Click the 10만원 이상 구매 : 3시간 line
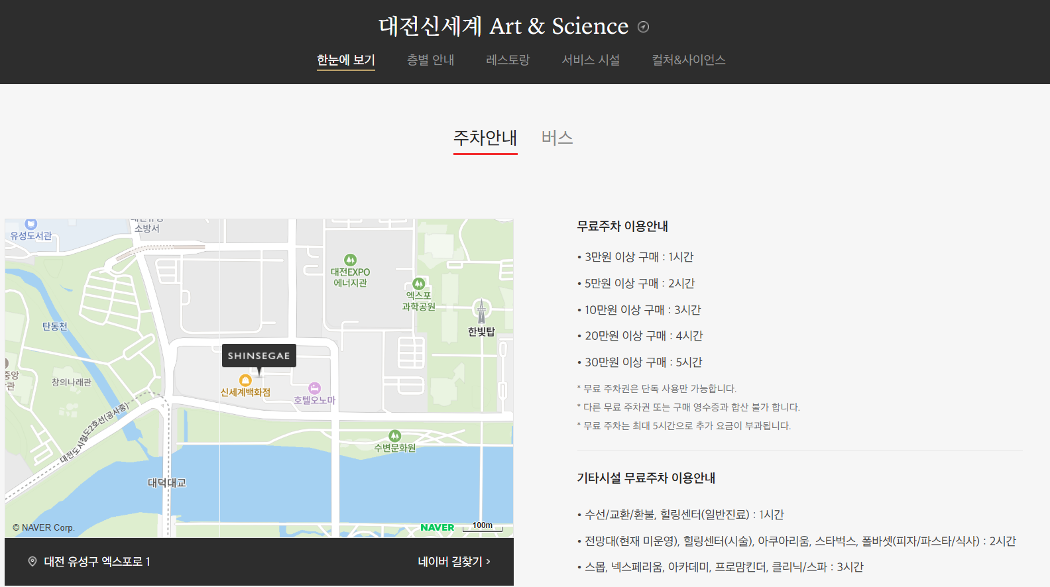The image size is (1050, 587). (x=639, y=310)
